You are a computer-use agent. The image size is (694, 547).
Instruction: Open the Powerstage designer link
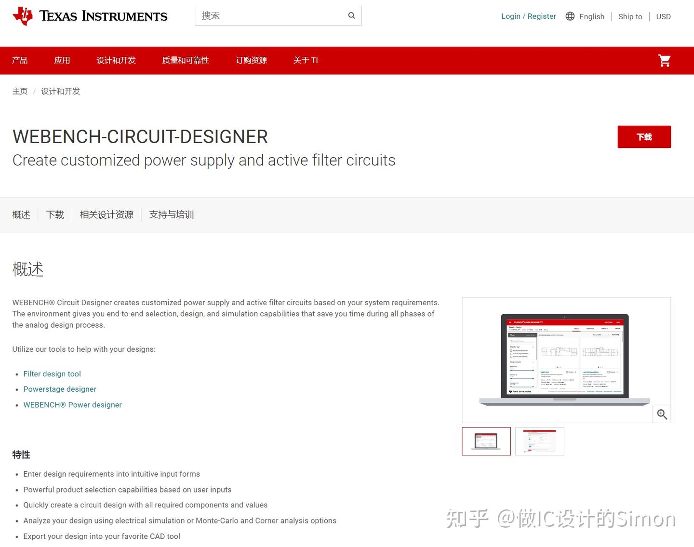(60, 389)
